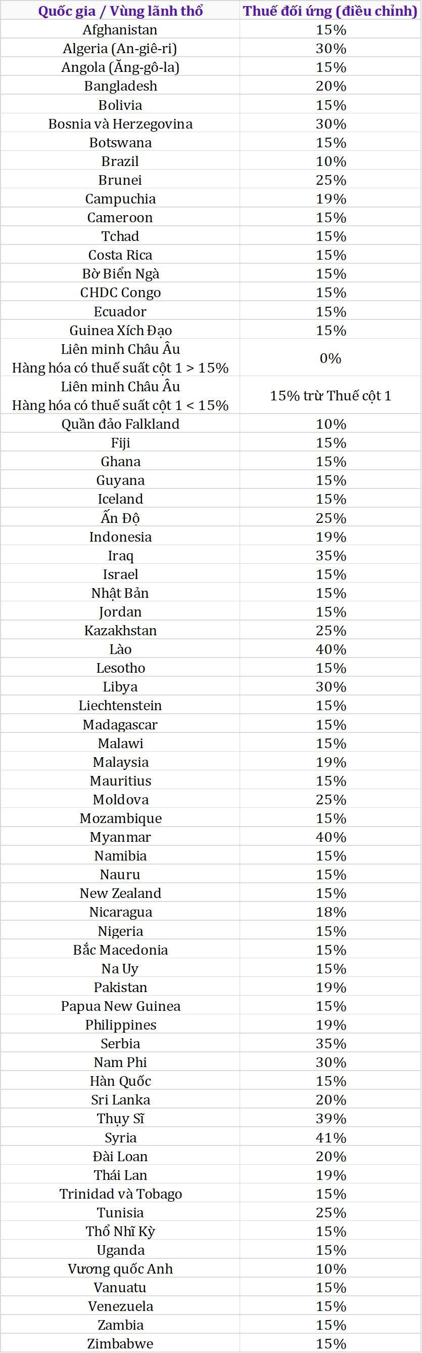The width and height of the screenshot is (422, 1353).
Task: Select the Afghanistan cell
Action: click(x=120, y=29)
